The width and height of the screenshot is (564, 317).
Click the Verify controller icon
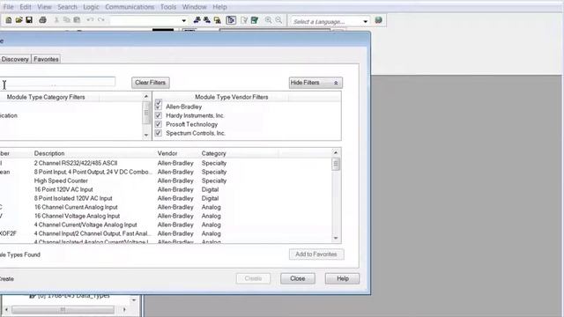(x=255, y=20)
